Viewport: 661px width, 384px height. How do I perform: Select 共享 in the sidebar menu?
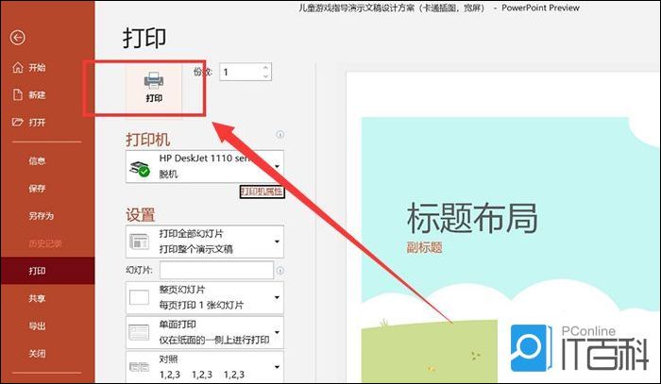pos(37,298)
